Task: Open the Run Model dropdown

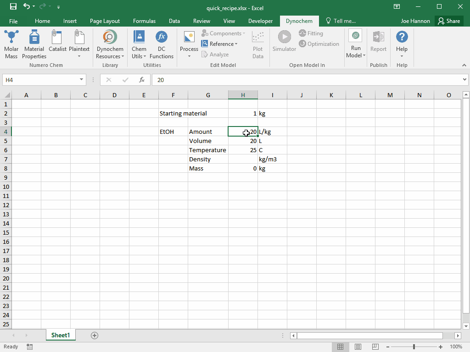Action: [356, 52]
